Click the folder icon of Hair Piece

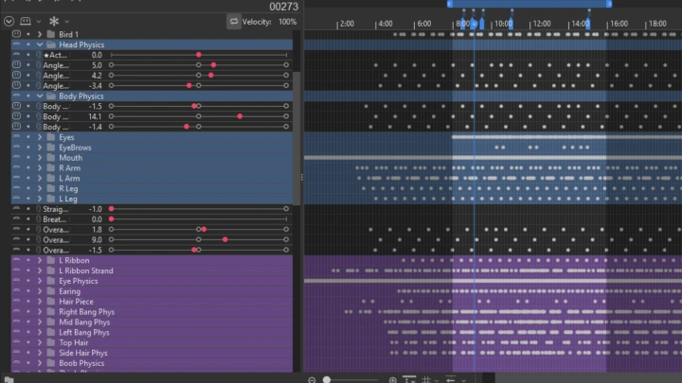(x=51, y=302)
